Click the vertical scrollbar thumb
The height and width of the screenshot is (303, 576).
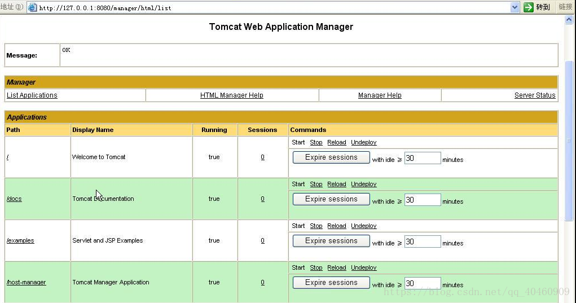[569, 141]
